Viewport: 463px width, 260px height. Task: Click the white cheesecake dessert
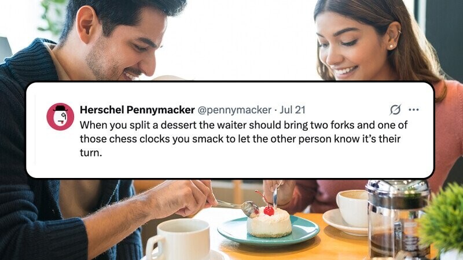[x=269, y=223]
